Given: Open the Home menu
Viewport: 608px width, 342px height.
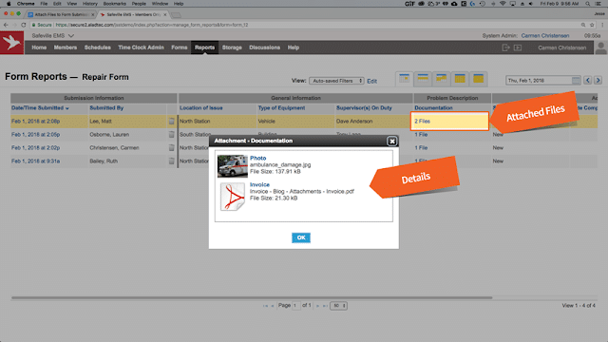Looking at the screenshot, I should tap(39, 47).
